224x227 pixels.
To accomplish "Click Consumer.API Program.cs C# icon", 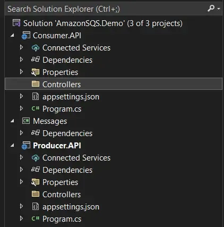I will (36, 108).
